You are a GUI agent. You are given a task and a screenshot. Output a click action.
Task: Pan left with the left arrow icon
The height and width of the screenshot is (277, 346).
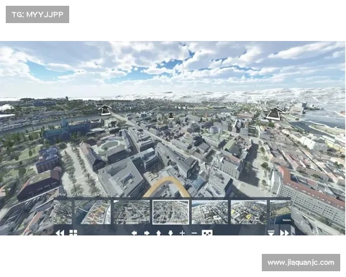(x=134, y=233)
